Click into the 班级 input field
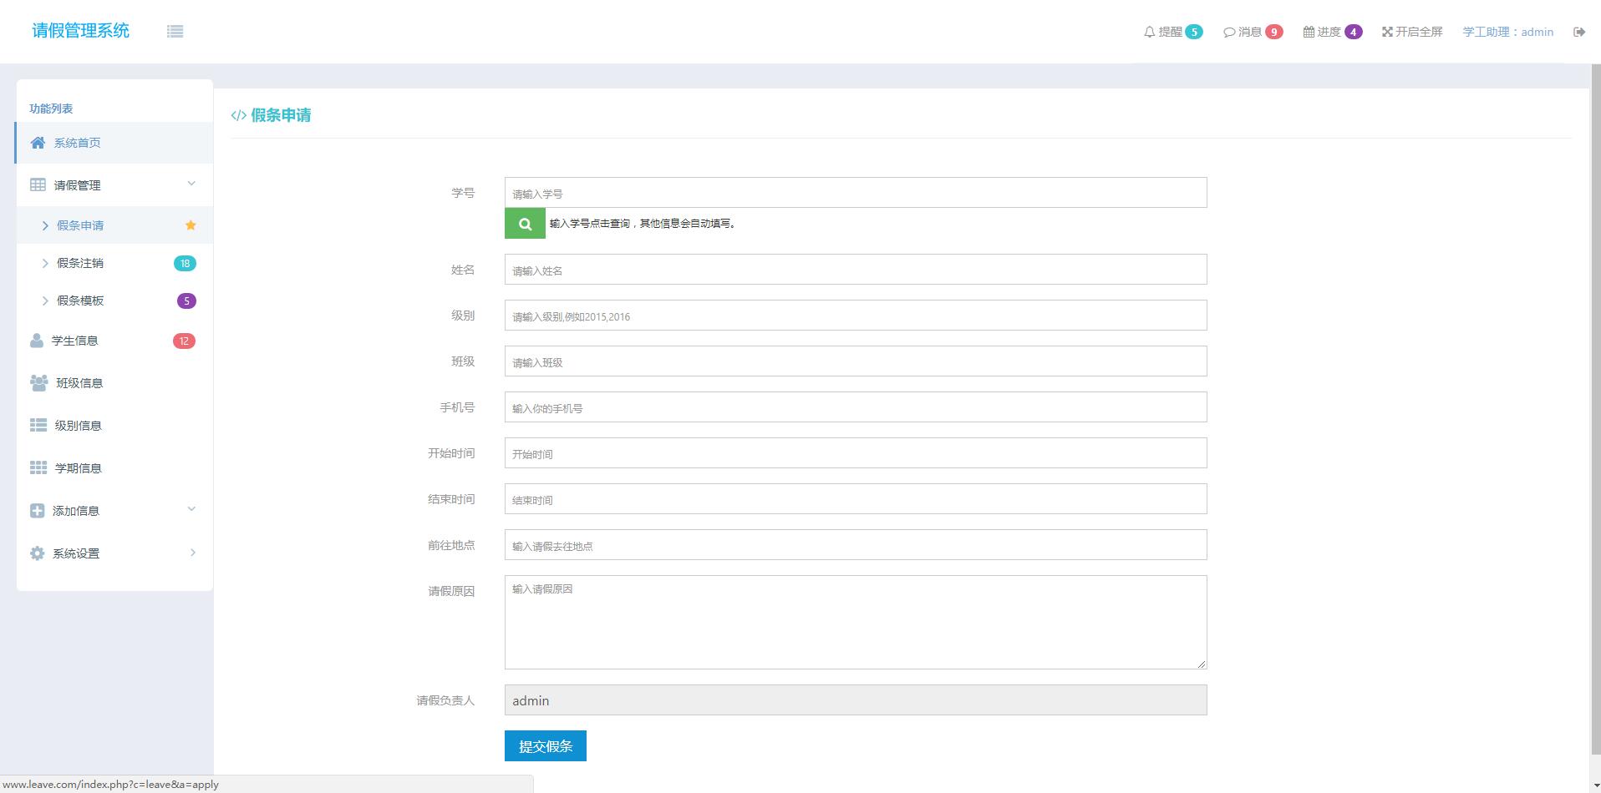 856,361
